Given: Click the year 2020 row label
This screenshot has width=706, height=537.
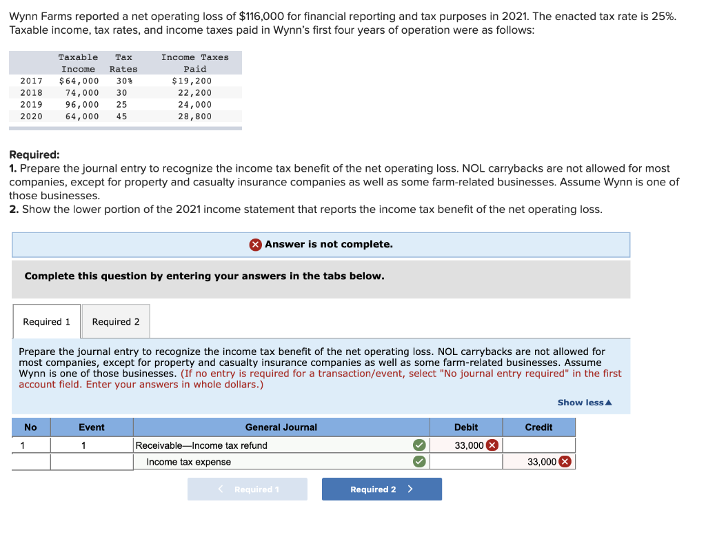Looking at the screenshot, I should point(32,116).
